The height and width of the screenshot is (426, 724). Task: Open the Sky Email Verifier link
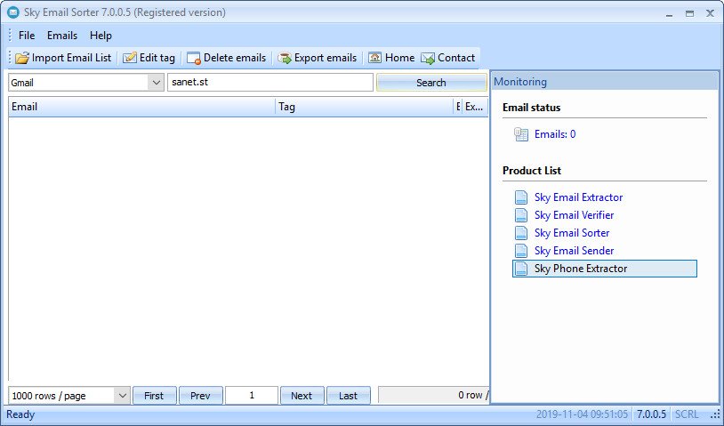point(574,215)
